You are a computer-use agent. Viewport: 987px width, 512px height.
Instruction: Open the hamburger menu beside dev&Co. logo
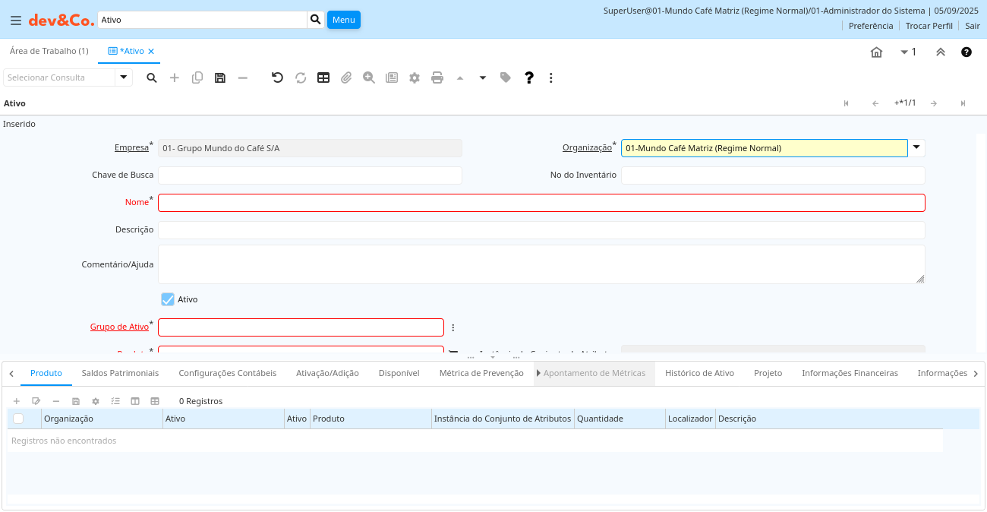click(x=15, y=20)
